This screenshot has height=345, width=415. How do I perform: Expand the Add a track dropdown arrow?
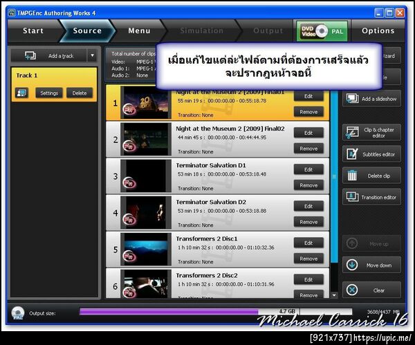93,56
